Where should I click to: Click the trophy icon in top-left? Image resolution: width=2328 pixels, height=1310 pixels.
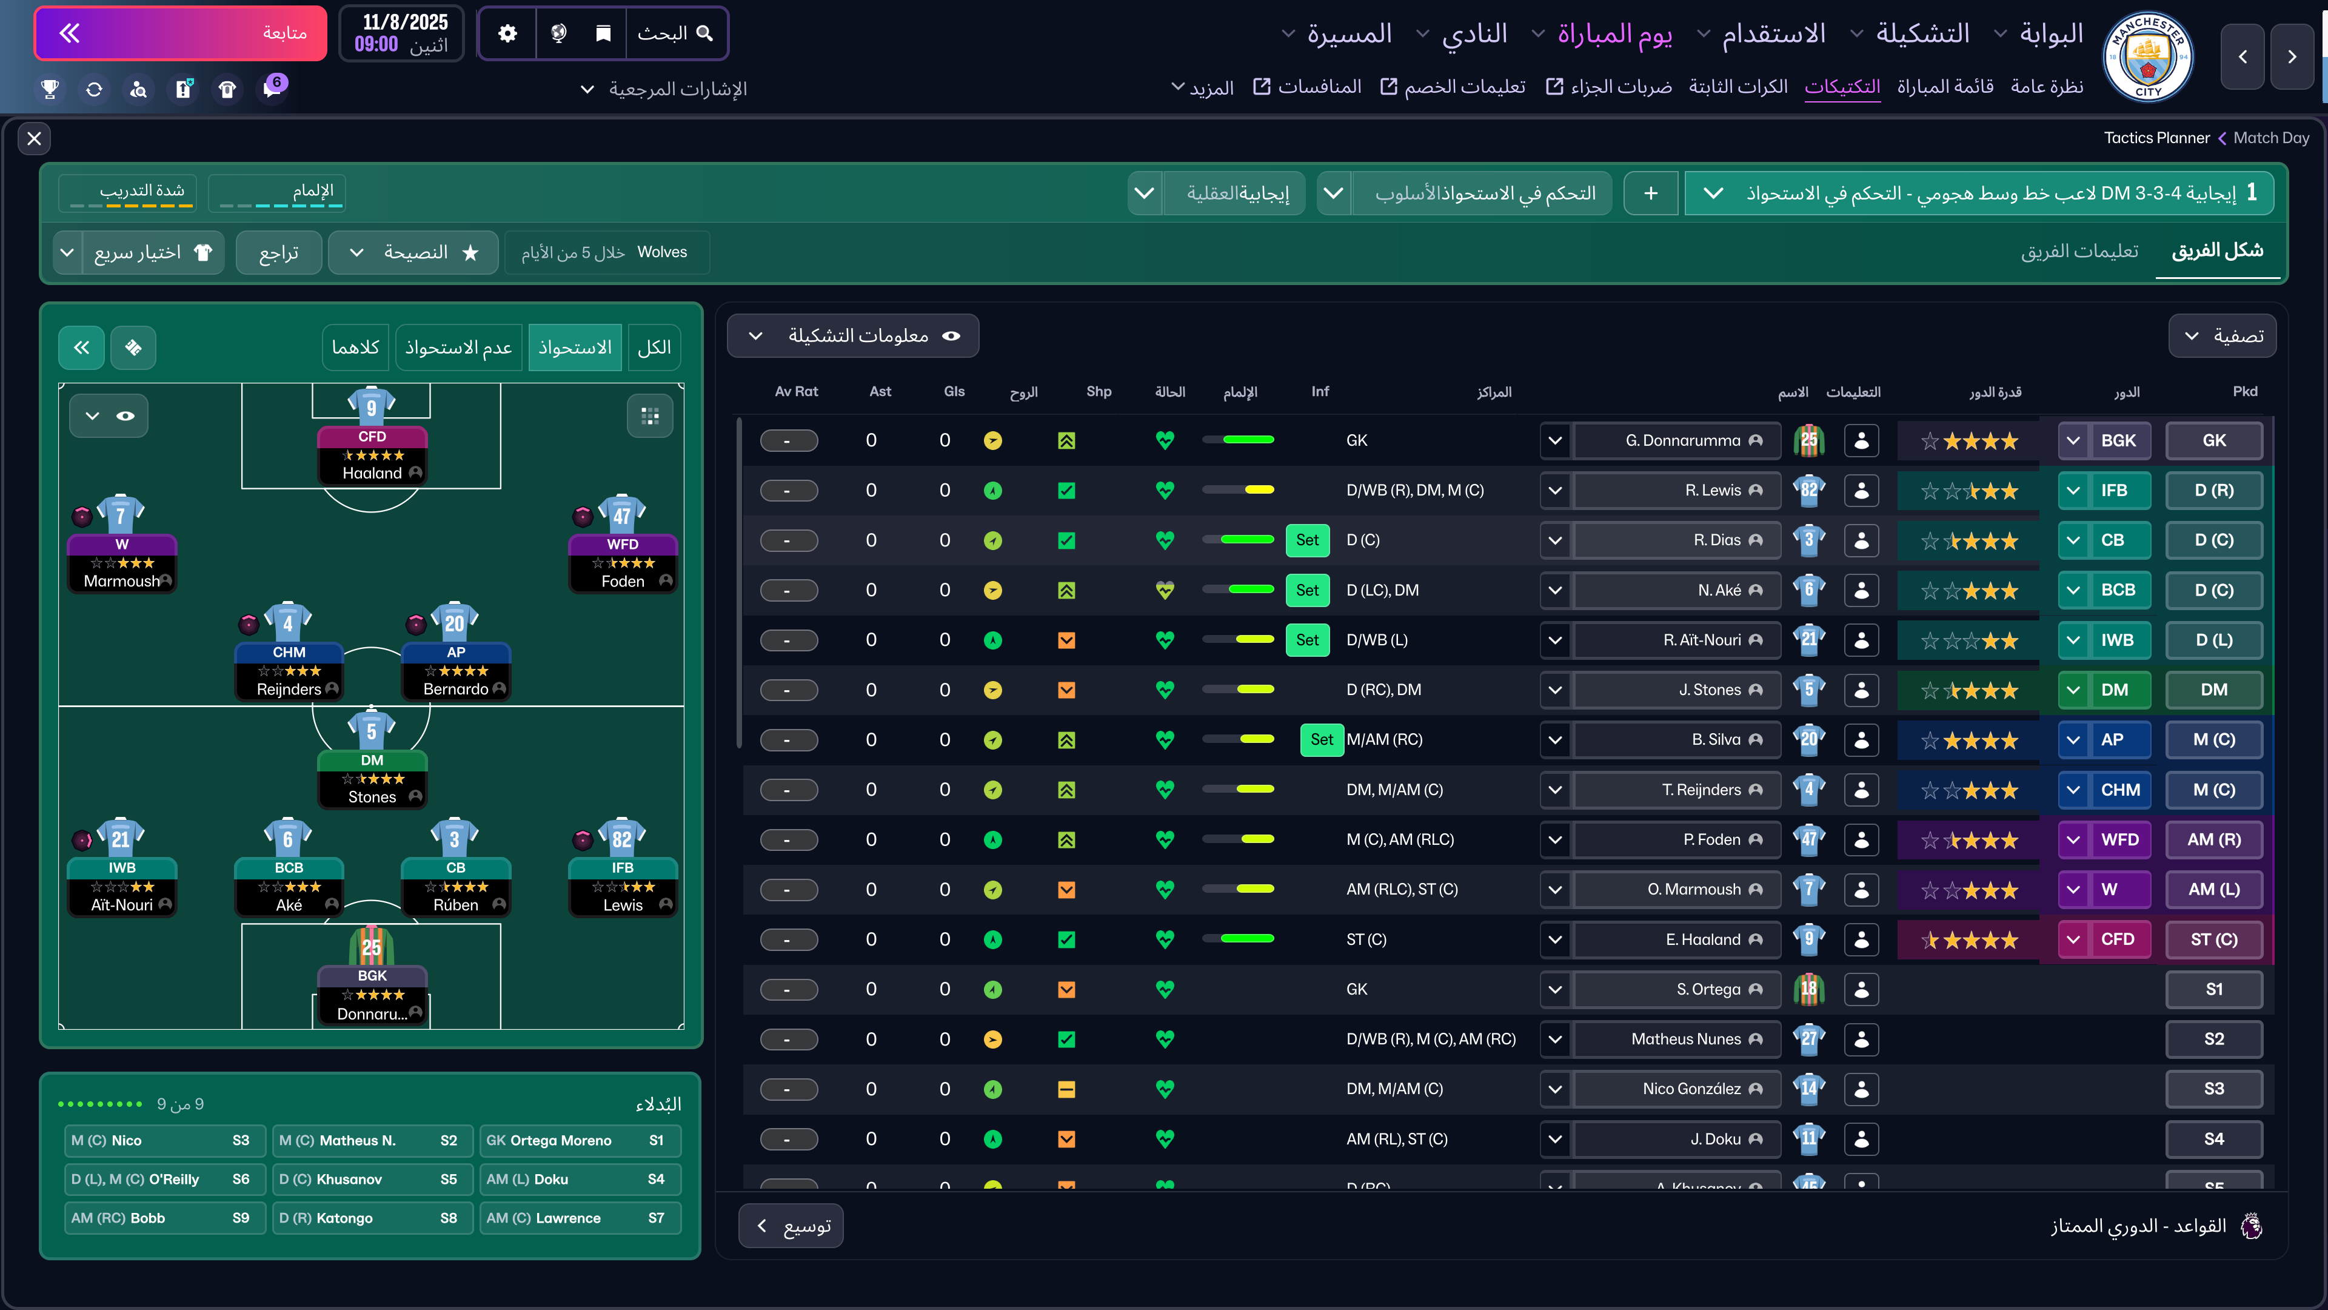(x=50, y=89)
